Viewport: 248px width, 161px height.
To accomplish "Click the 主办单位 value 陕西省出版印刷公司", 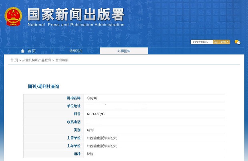I will pos(102,146).
